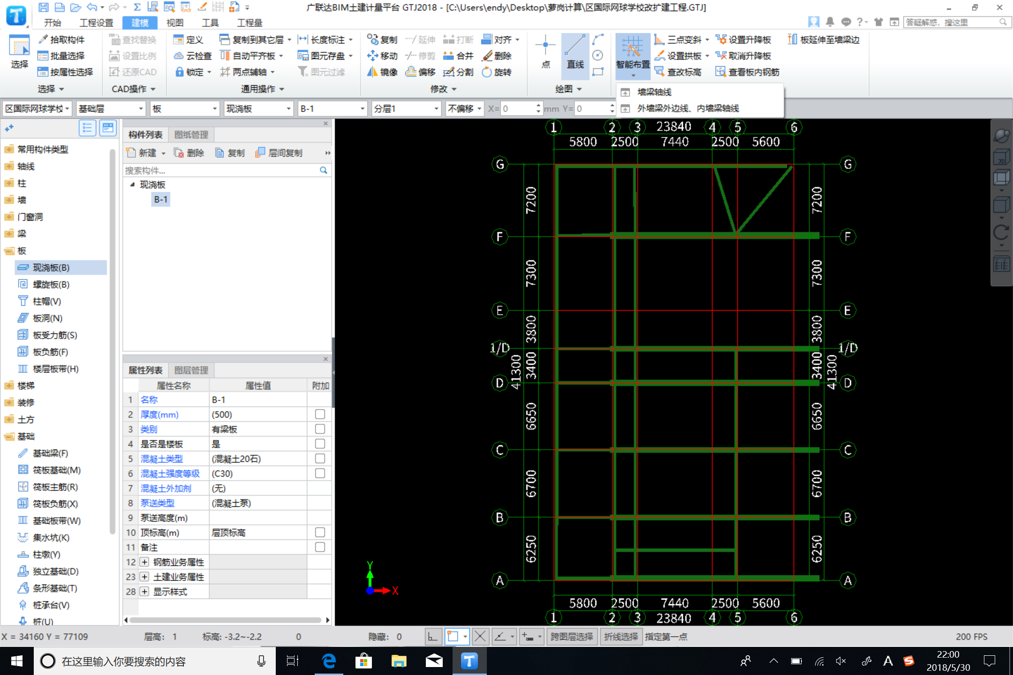1013x675 pixels.
Task: Click the 设置升降板 tool
Action: tap(743, 40)
